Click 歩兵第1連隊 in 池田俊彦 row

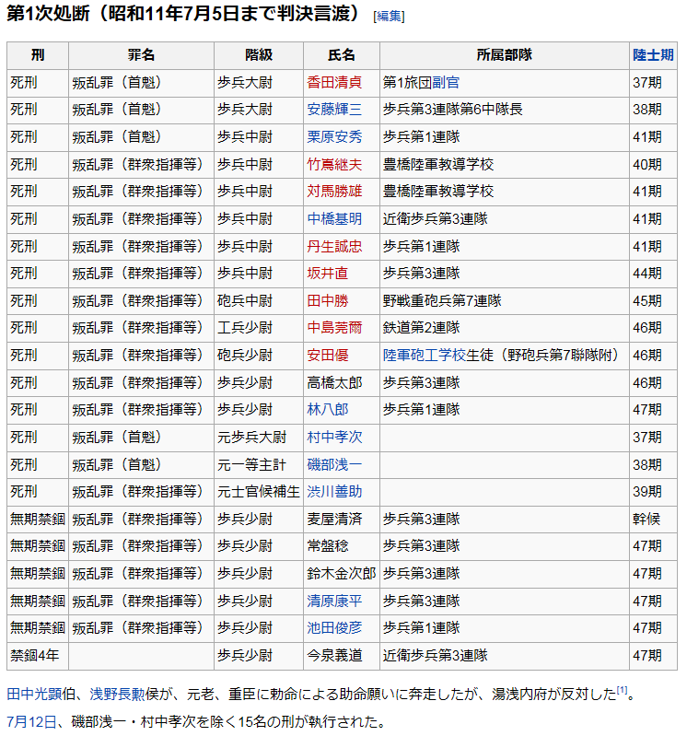click(505, 628)
